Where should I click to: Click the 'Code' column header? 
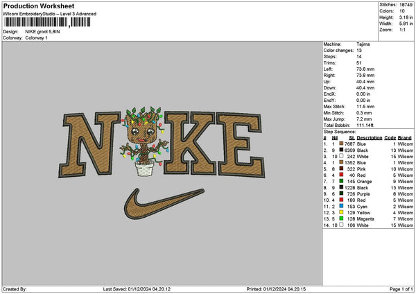tap(390, 138)
